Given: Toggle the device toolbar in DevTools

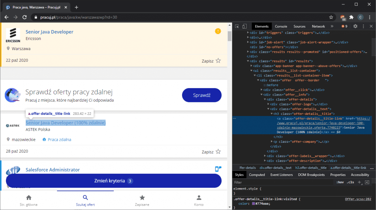Looking at the screenshot, I should coord(244,26).
